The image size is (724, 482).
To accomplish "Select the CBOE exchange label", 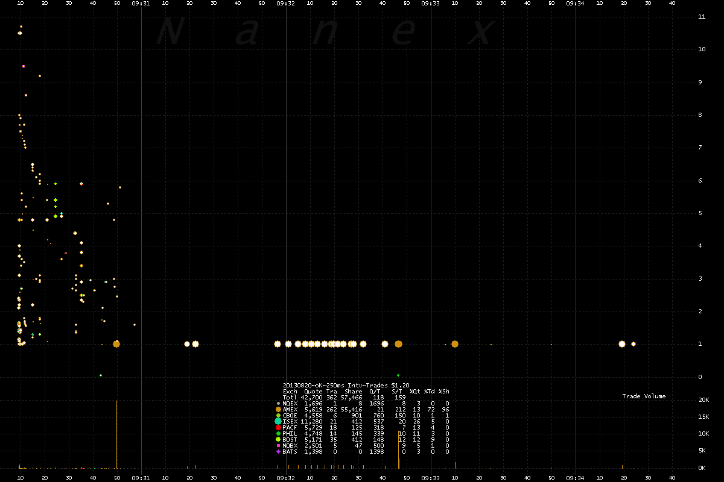I will click(290, 415).
